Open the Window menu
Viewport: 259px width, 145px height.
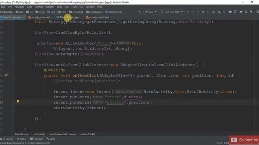tap(90, 7)
